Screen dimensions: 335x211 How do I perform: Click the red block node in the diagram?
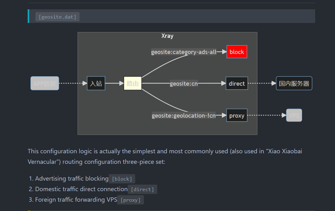236,52
